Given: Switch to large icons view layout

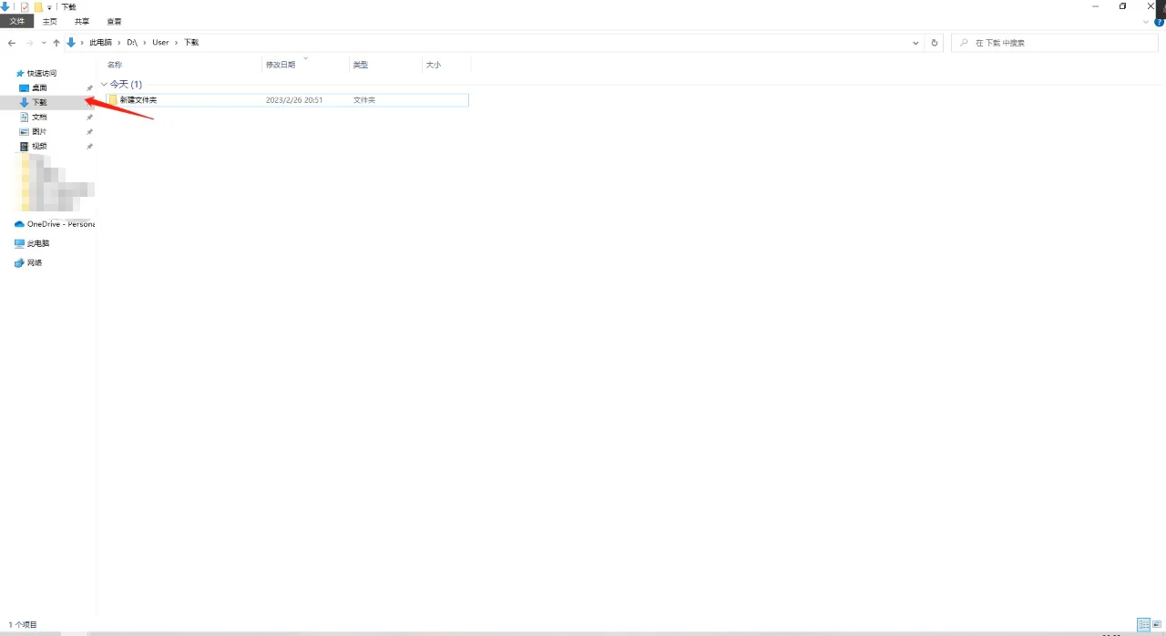Looking at the screenshot, I should [1157, 624].
